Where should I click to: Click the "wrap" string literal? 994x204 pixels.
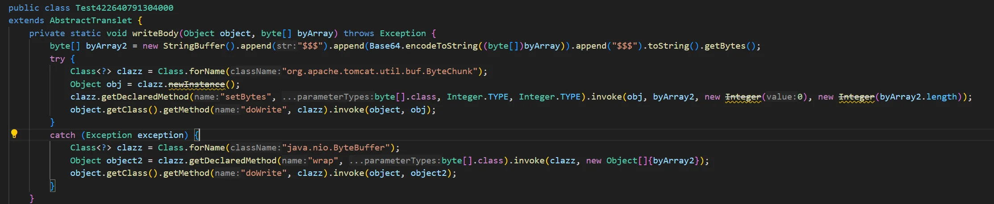323,161
